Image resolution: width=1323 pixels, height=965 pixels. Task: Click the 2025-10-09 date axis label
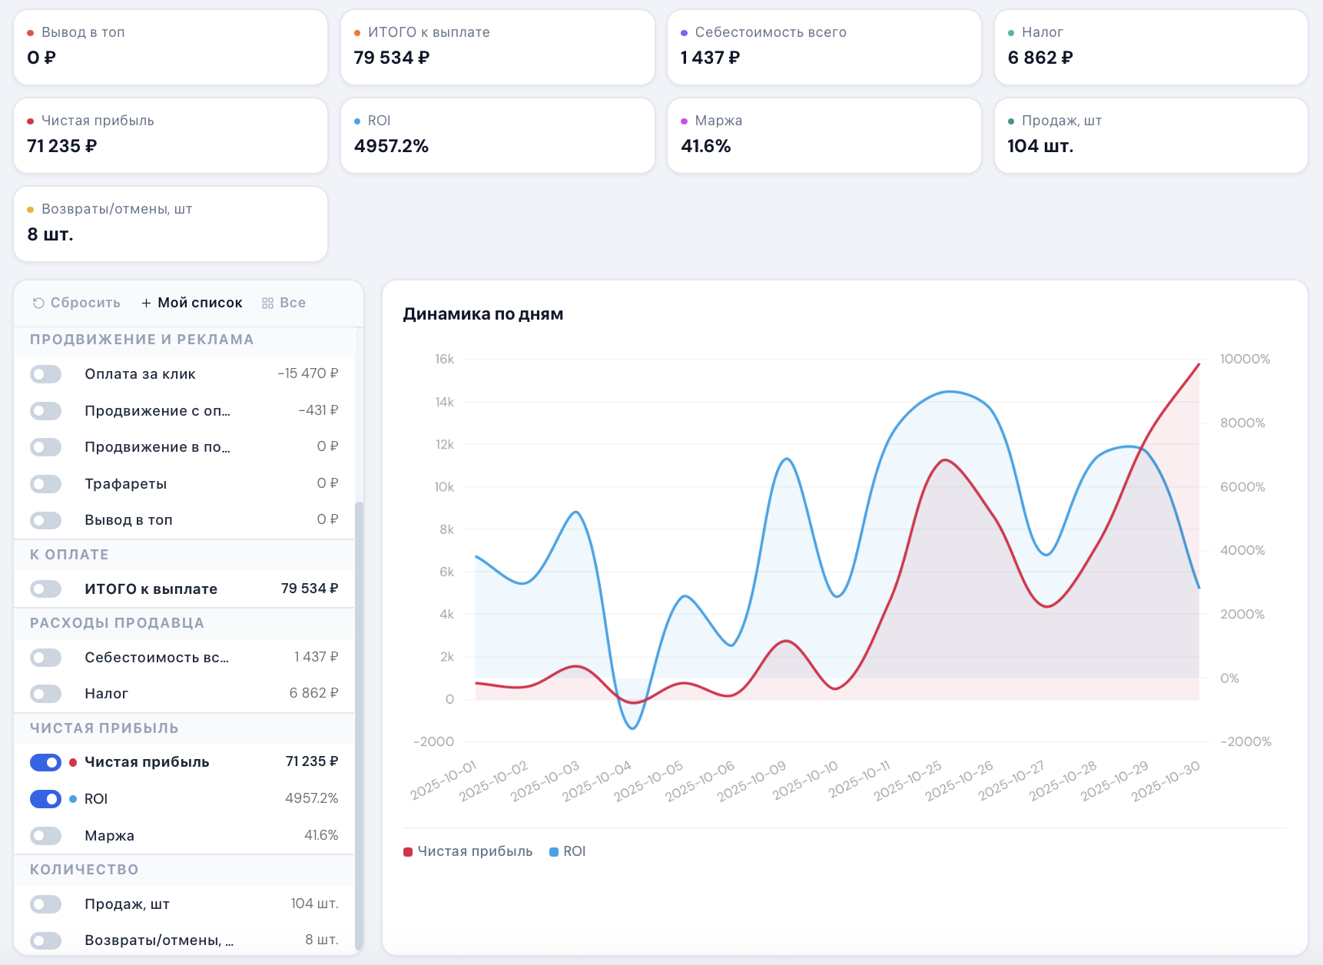752,781
